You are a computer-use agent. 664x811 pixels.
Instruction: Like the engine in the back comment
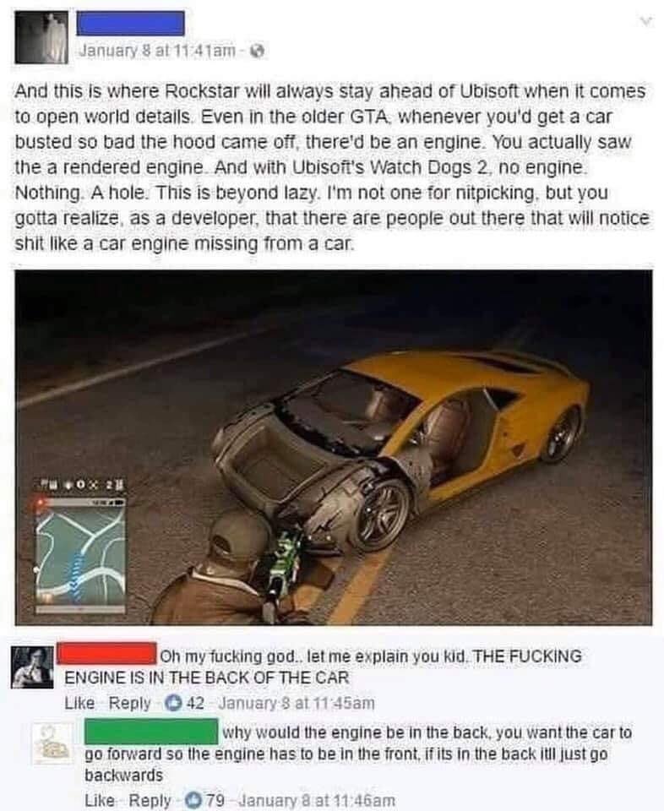pos(79,703)
